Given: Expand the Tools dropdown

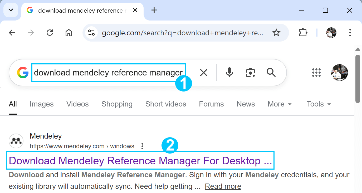Looking at the screenshot, I should tap(319, 104).
